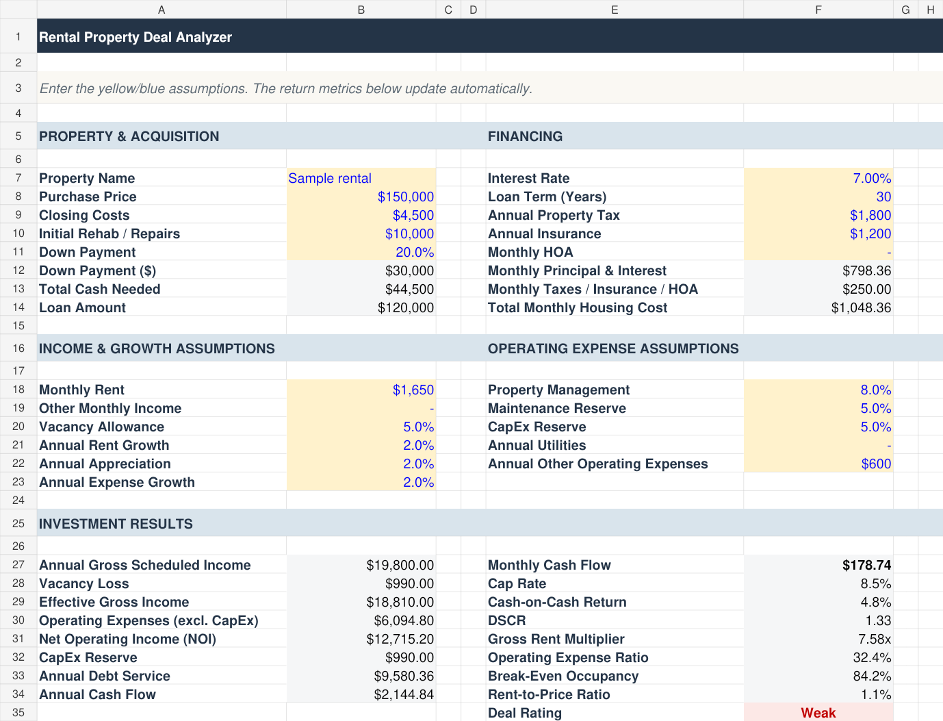Select the Annual Appreciation 2.0% cell
The width and height of the screenshot is (943, 721).
click(361, 464)
